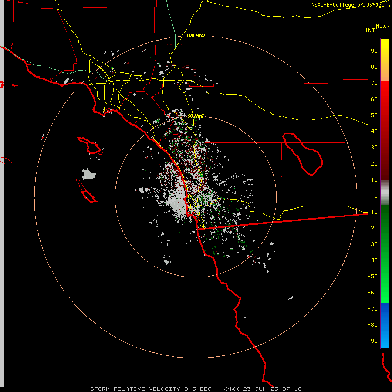Click the "60" value on velocity scale

coord(374,99)
